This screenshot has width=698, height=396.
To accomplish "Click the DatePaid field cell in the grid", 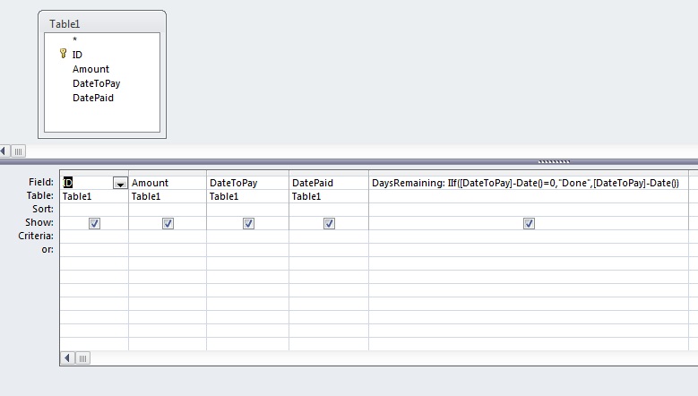I will coord(329,183).
